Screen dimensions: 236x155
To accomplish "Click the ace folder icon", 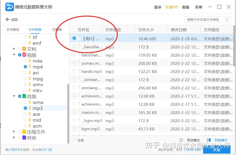I will (x=29, y=114).
